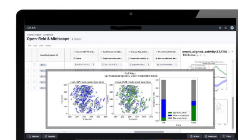The width and height of the screenshot is (238, 140).
Task: Open the Analyses panel
Action: 211,137
